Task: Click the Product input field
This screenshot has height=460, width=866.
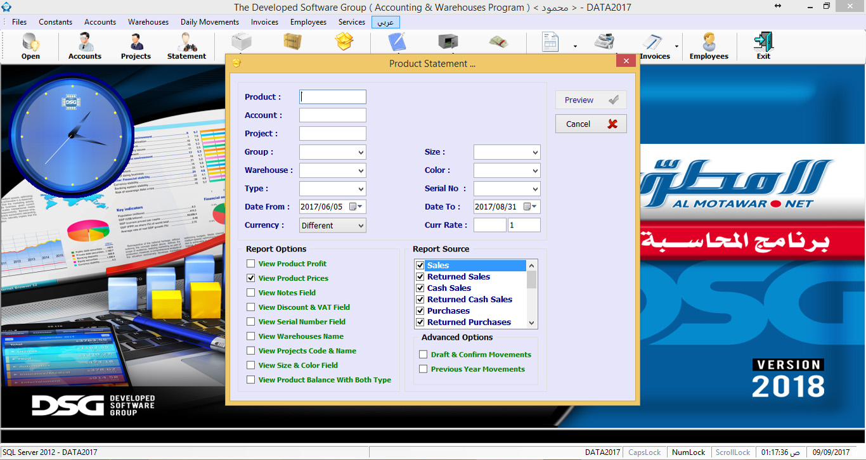Action: pos(333,97)
